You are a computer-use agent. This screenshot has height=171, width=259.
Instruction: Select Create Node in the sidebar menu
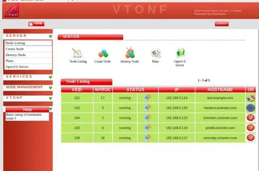pyautogui.click(x=28, y=49)
